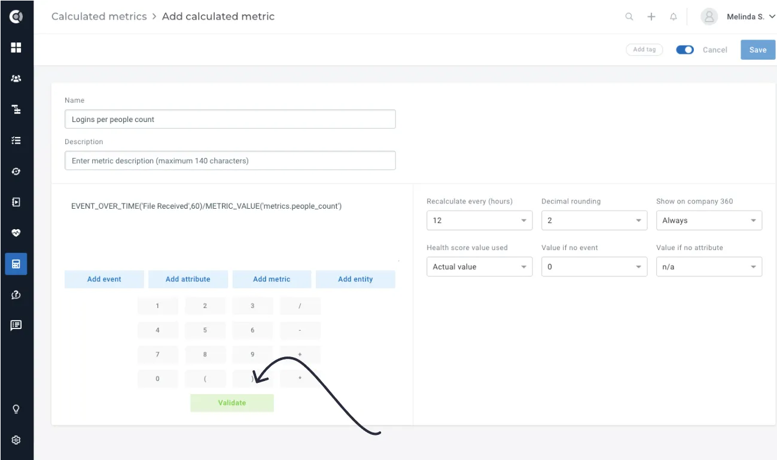Open the door-arrow icon in sidebar

pyautogui.click(x=16, y=202)
